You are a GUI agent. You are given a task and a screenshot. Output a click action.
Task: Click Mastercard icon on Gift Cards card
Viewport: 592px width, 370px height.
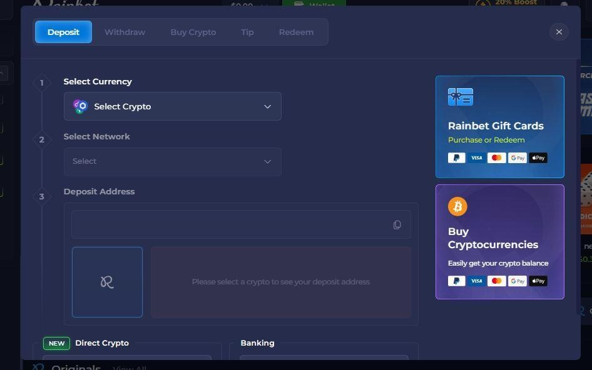[497, 157]
